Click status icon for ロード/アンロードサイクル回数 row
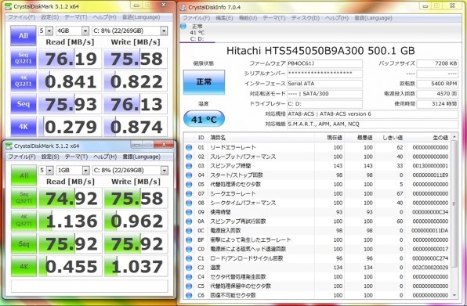This screenshot has width=467, height=306. 189,258
